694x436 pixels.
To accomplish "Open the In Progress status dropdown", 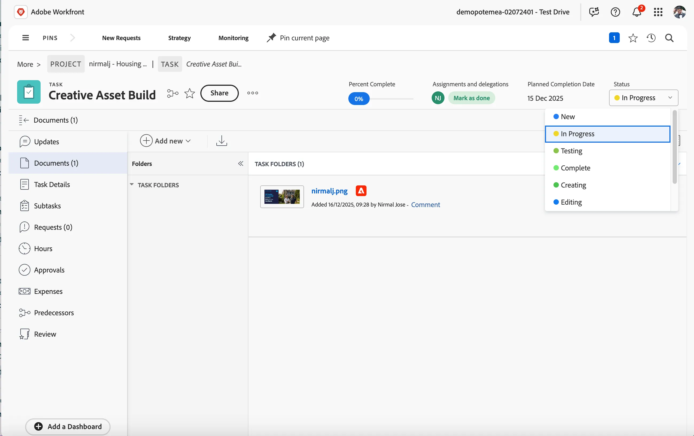I will point(644,98).
